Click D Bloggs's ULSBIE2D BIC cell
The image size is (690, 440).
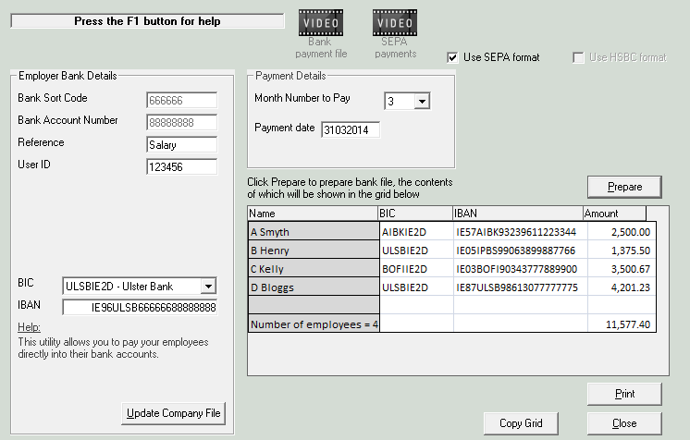pyautogui.click(x=416, y=287)
